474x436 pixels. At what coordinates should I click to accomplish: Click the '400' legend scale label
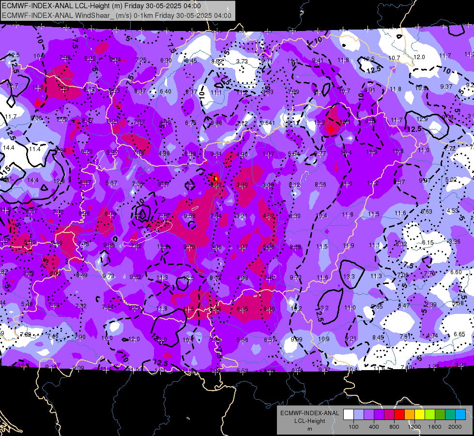pyautogui.click(x=374, y=427)
